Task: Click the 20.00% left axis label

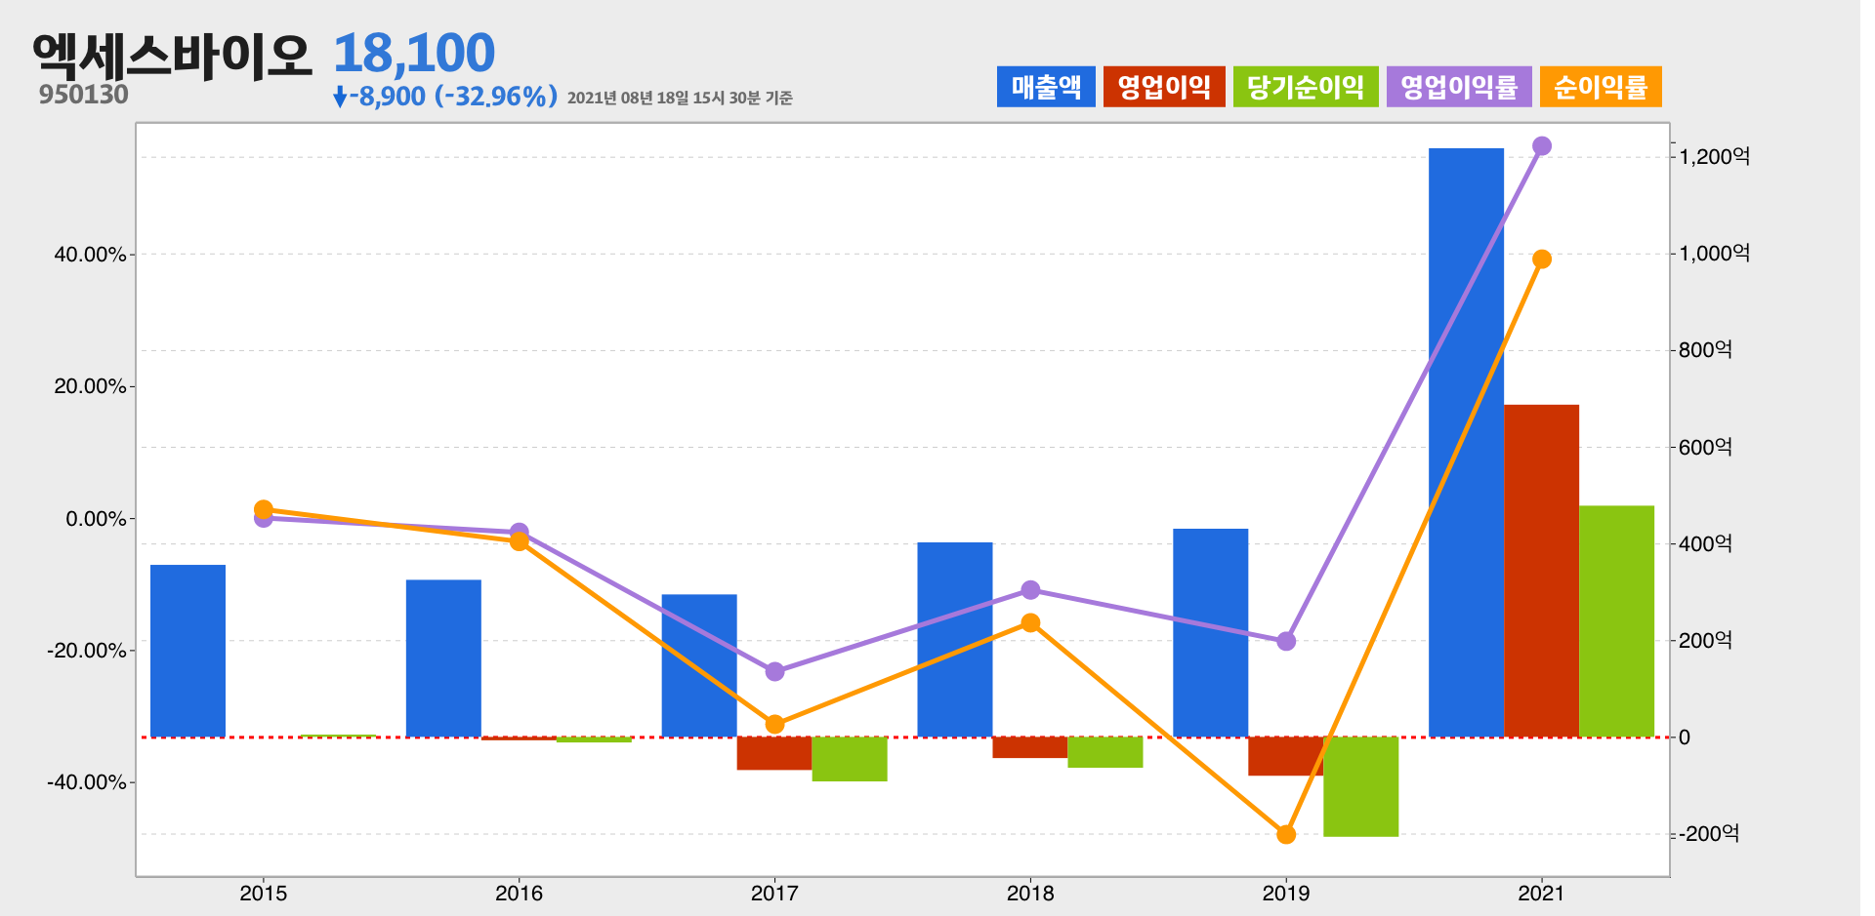Action: tap(90, 386)
